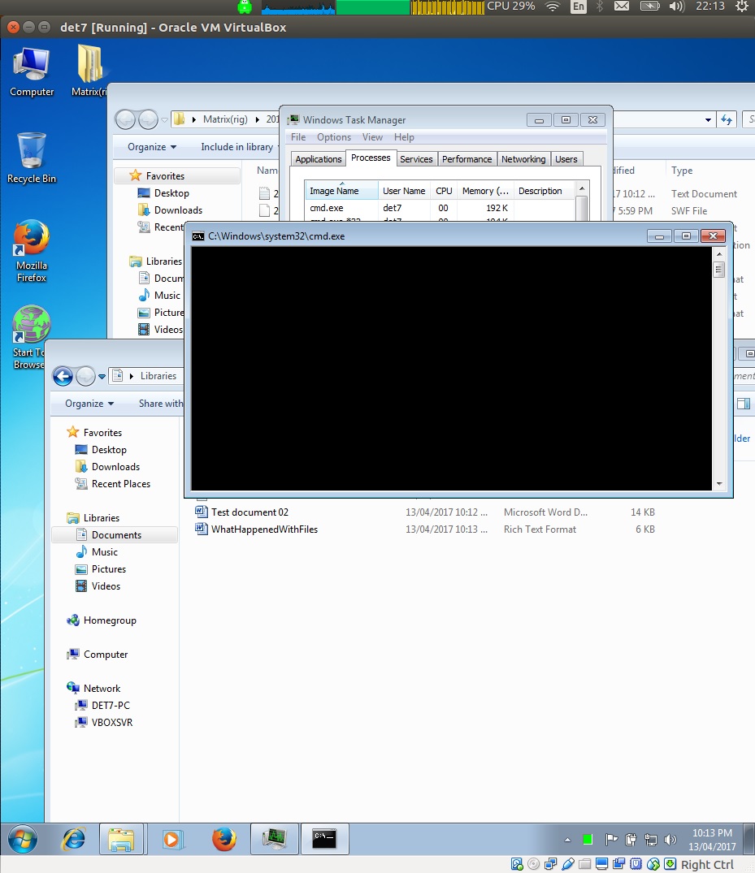Sort processes by Image Name column

click(341, 190)
